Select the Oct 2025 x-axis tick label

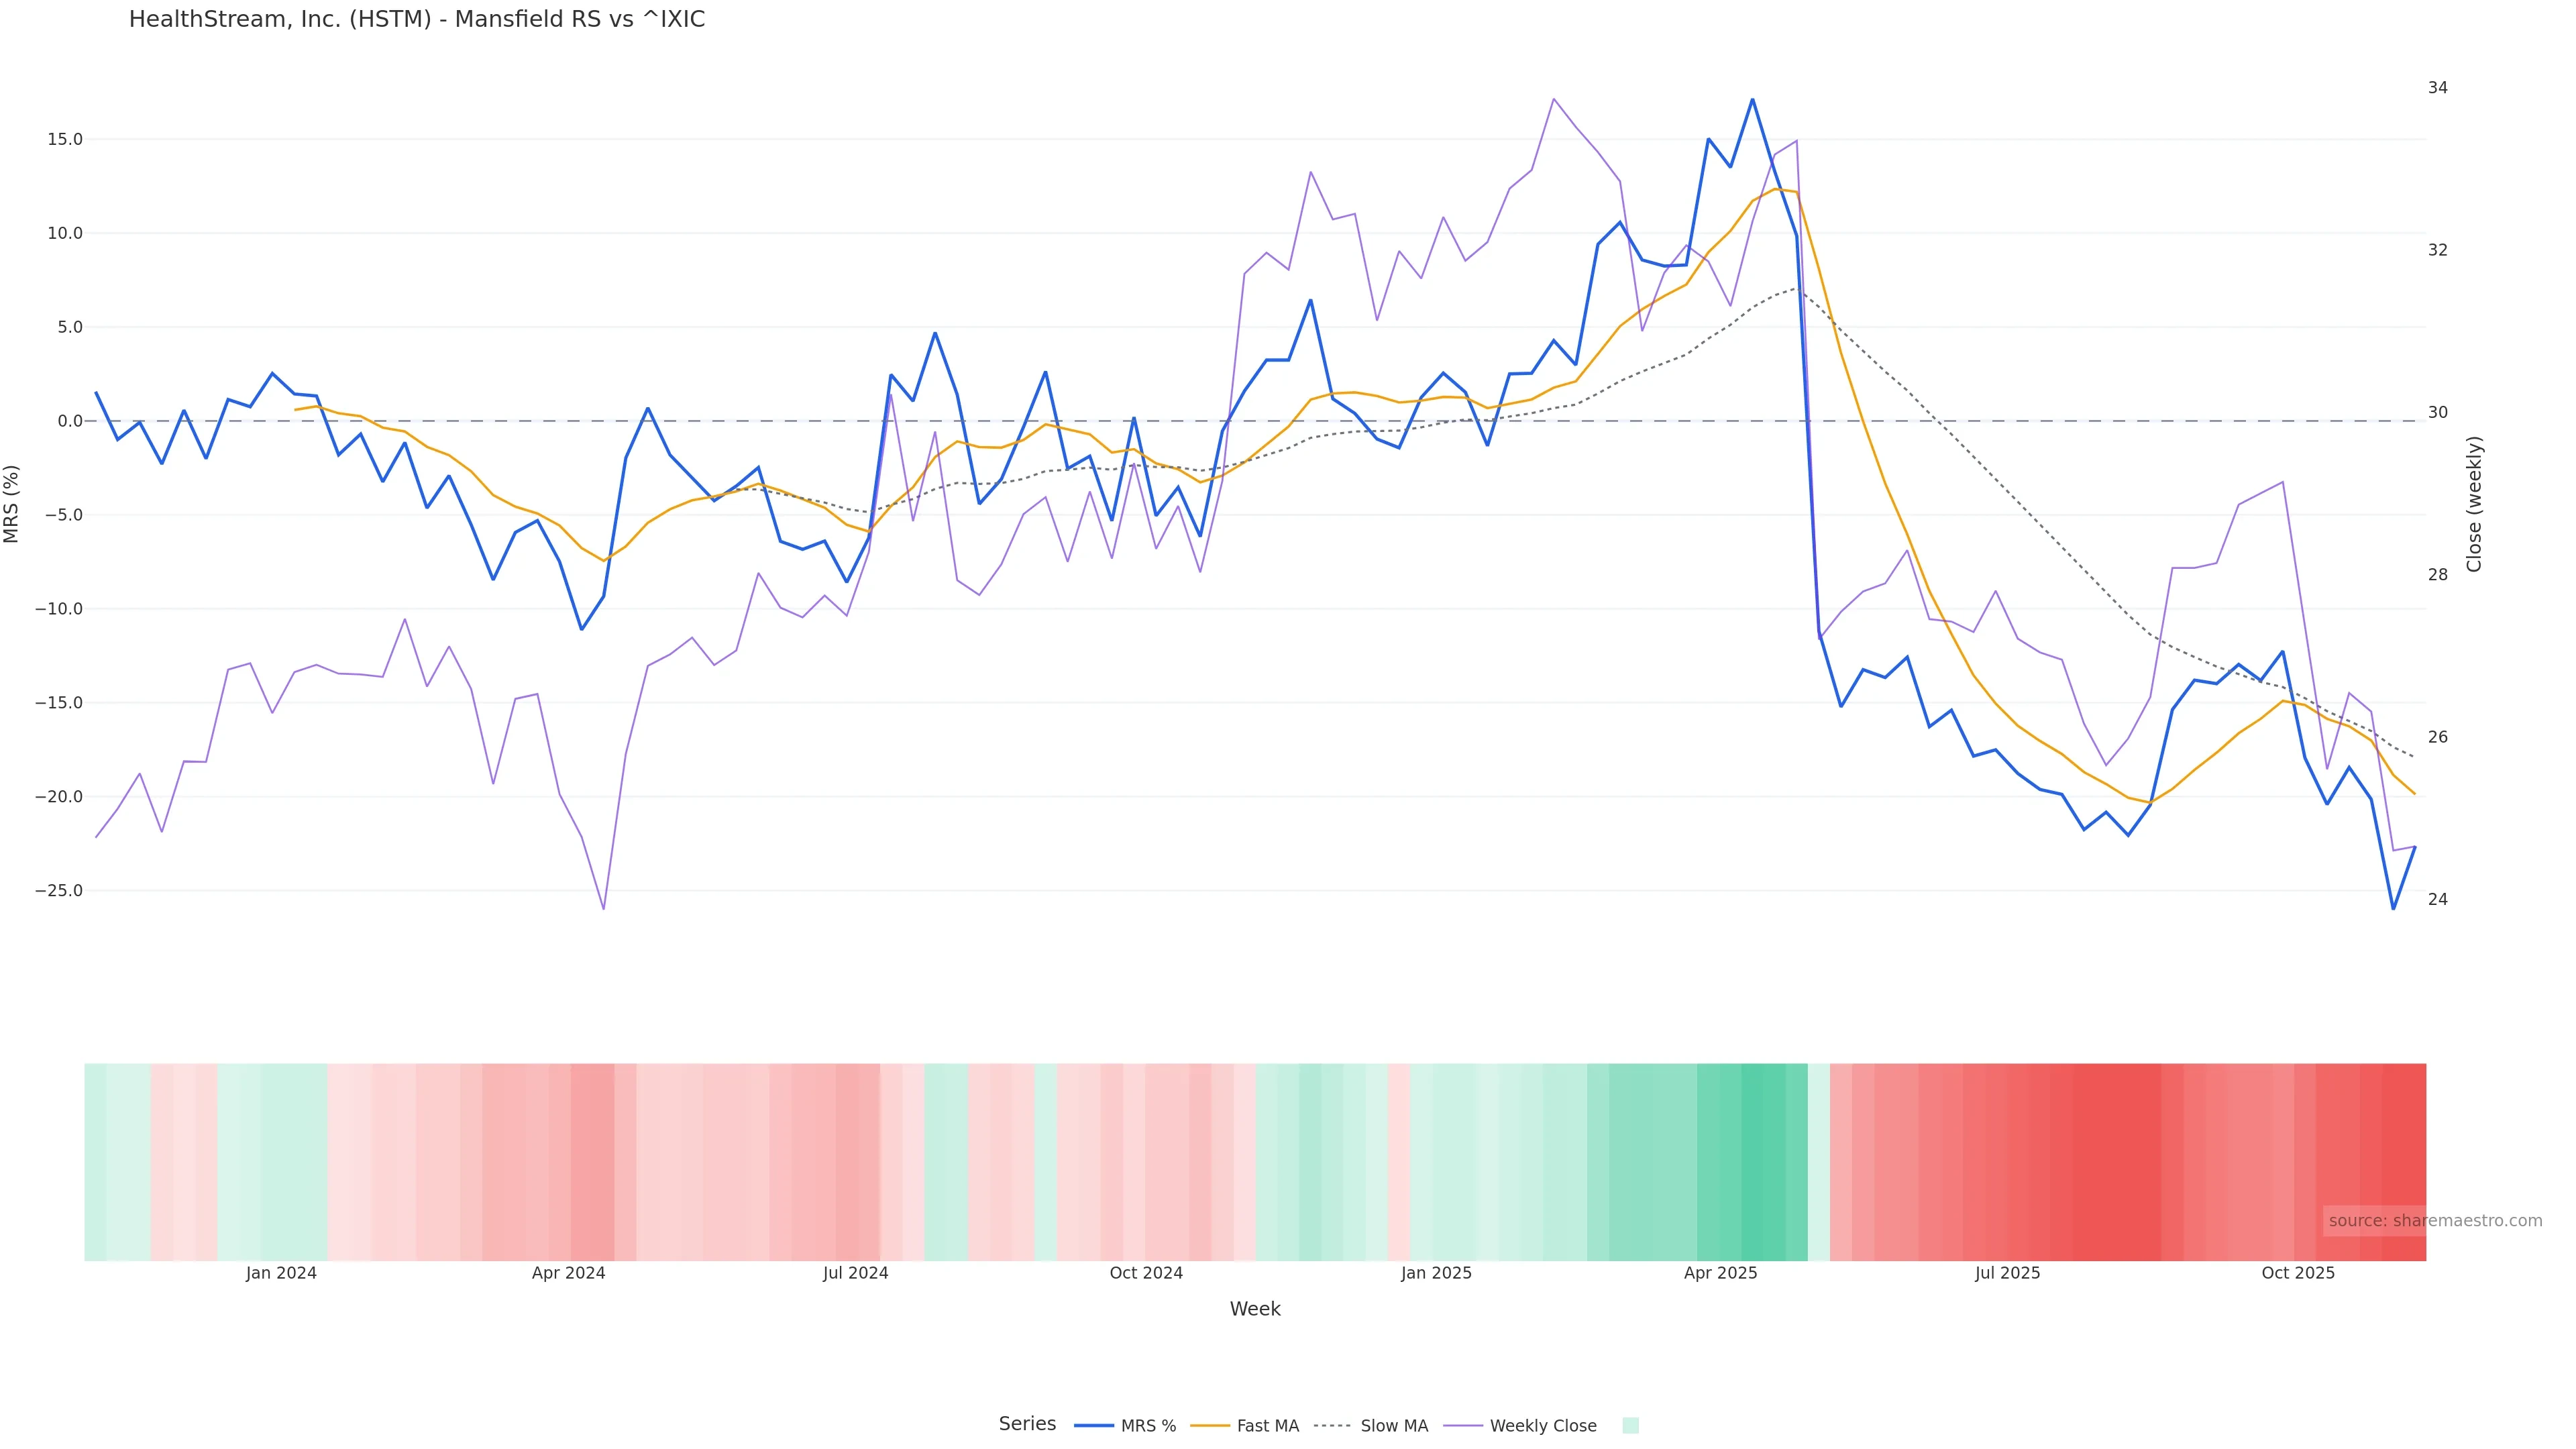(x=2298, y=1273)
